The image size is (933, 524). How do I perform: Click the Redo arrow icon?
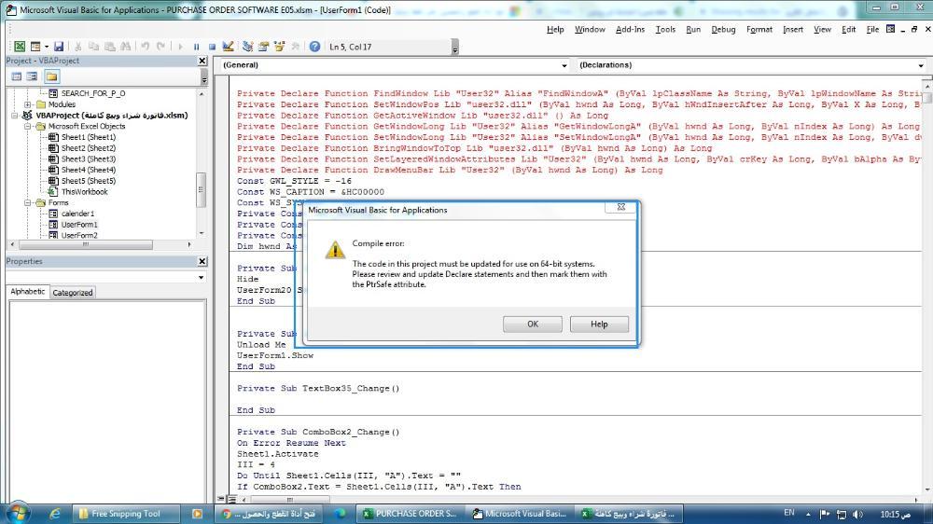[160, 47]
